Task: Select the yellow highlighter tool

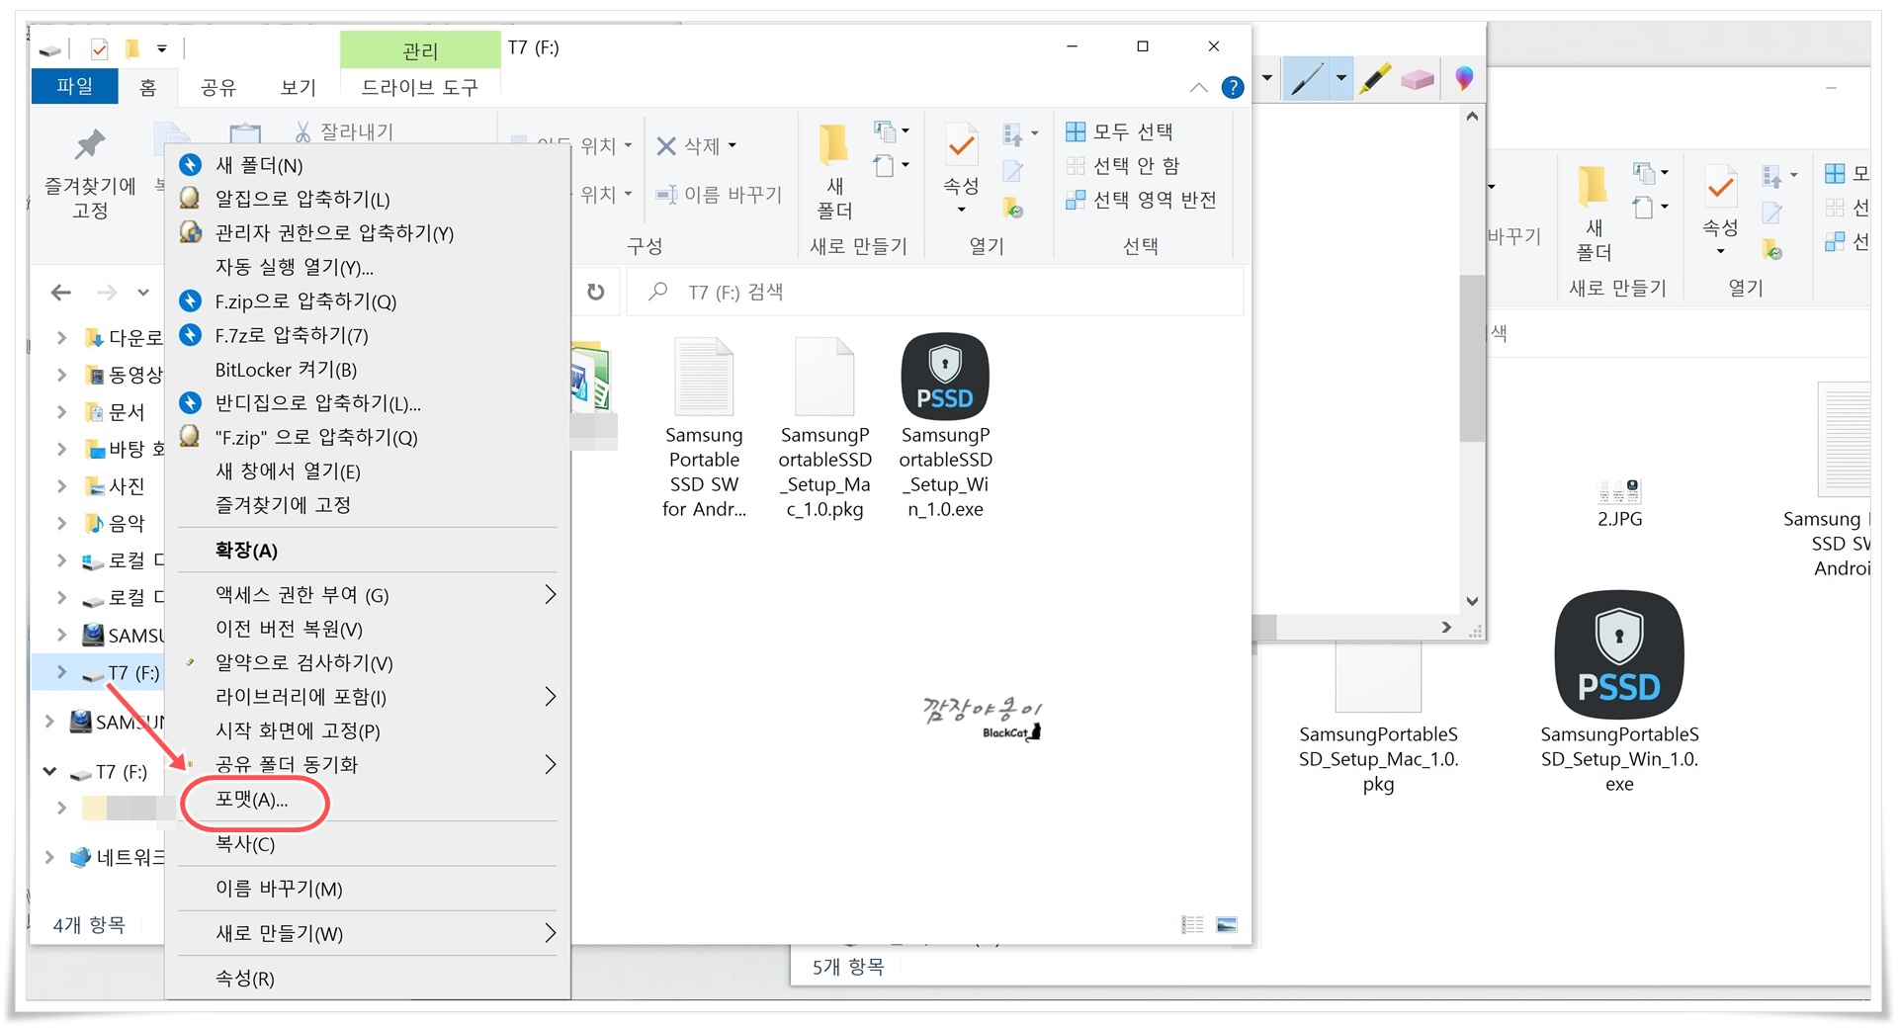Action: click(x=1374, y=78)
